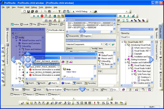The height and width of the screenshot is (109, 164).
Task: Toggle Class View auto-hide pin
Action: point(40,29)
